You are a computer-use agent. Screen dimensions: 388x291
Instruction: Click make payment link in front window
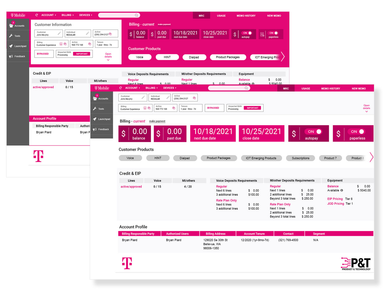point(157,121)
